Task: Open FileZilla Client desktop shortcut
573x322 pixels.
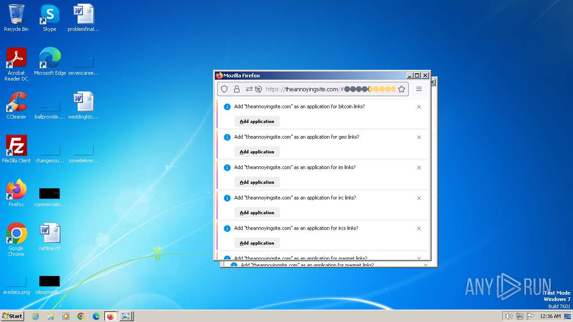Action: pyautogui.click(x=16, y=149)
